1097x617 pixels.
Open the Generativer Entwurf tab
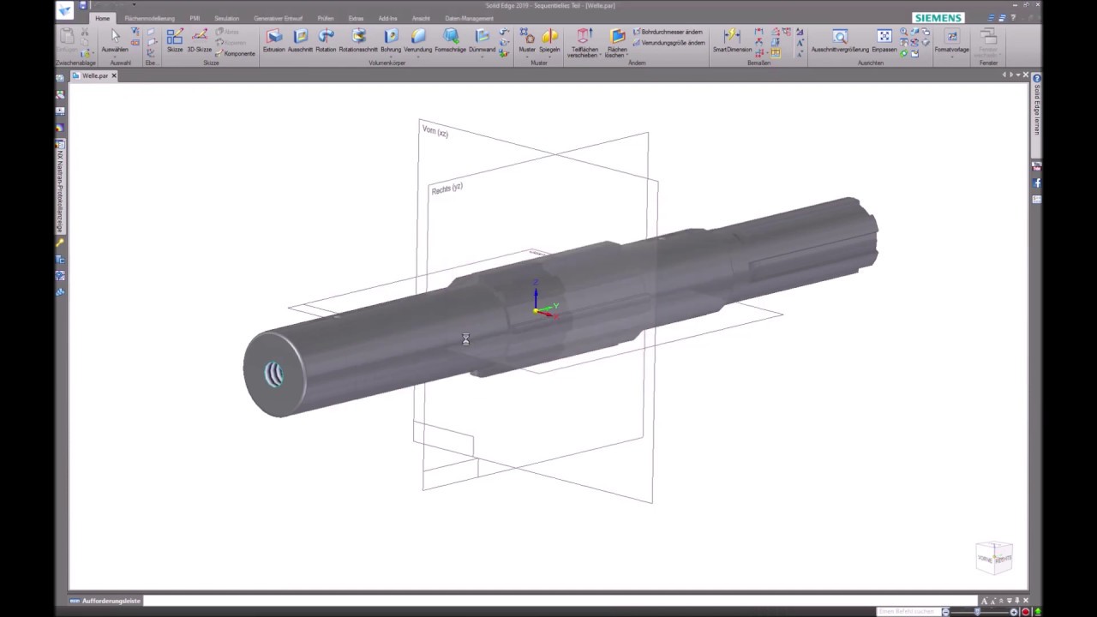(x=278, y=18)
